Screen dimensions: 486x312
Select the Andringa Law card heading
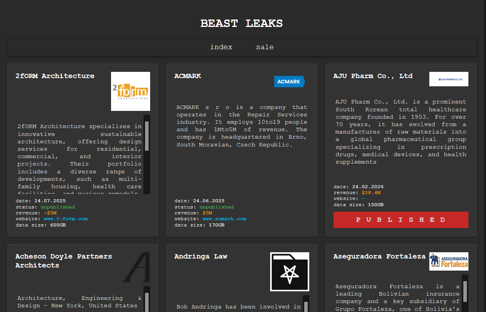click(x=201, y=257)
